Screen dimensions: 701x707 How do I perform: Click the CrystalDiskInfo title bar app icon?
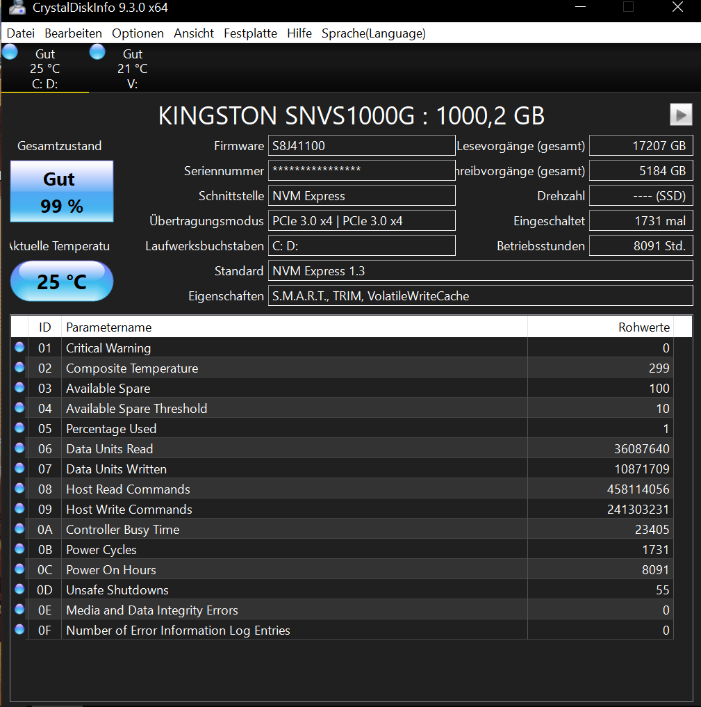17,8
